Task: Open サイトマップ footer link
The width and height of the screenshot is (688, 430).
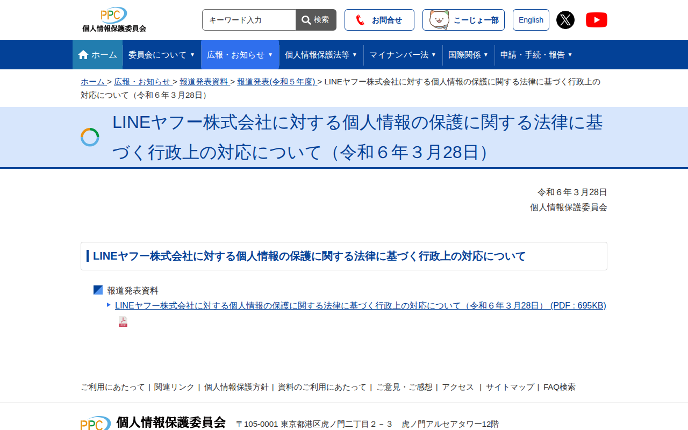Action: point(510,387)
